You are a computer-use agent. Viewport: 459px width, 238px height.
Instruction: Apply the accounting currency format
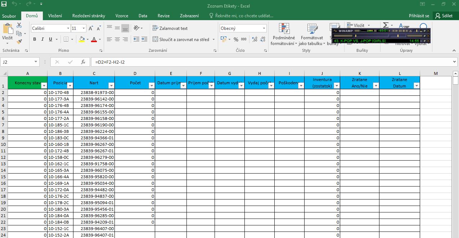pyautogui.click(x=223, y=39)
